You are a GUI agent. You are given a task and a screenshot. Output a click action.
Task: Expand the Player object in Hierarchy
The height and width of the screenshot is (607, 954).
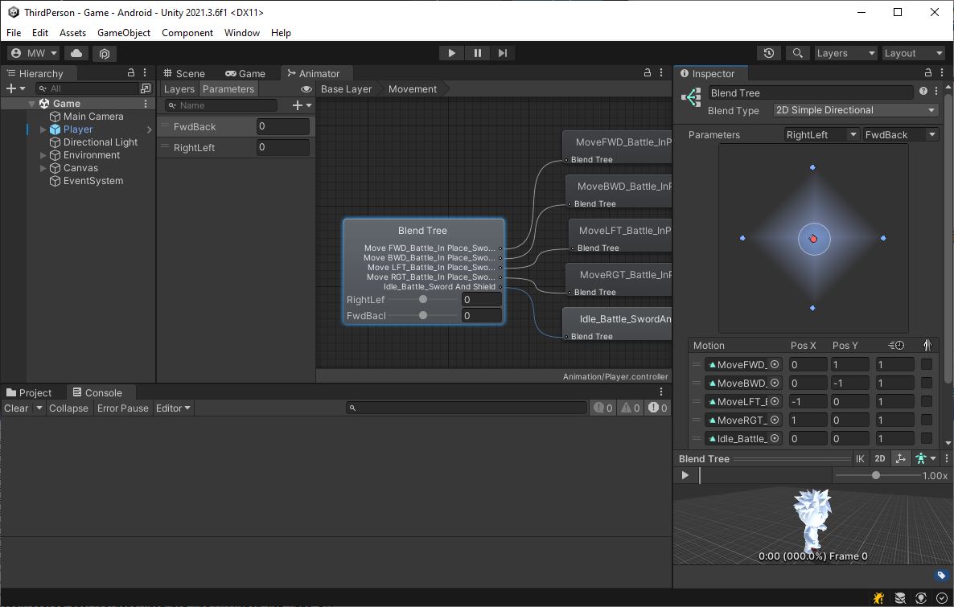43,129
